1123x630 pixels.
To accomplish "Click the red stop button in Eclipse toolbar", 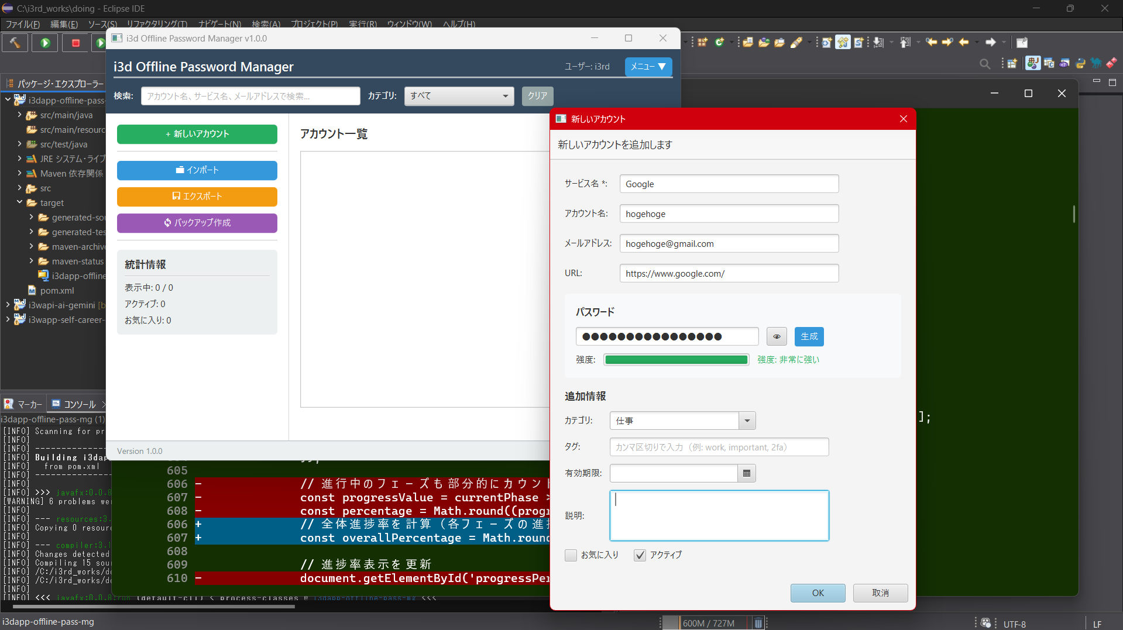I will coord(75,43).
